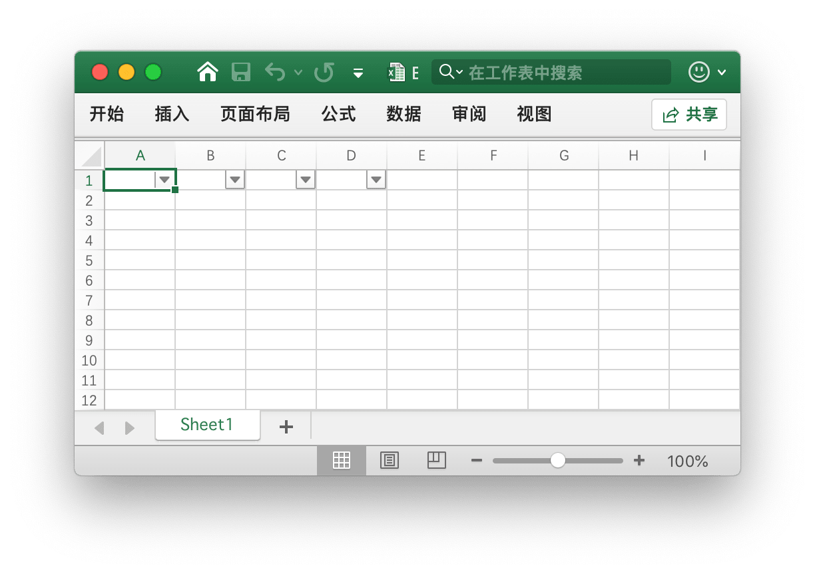
Task: Click the zoom increase plus control
Action: pos(639,460)
